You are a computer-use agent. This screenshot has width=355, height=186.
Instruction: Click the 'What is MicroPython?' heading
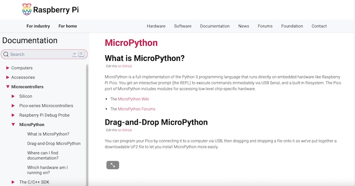tap(145, 58)
